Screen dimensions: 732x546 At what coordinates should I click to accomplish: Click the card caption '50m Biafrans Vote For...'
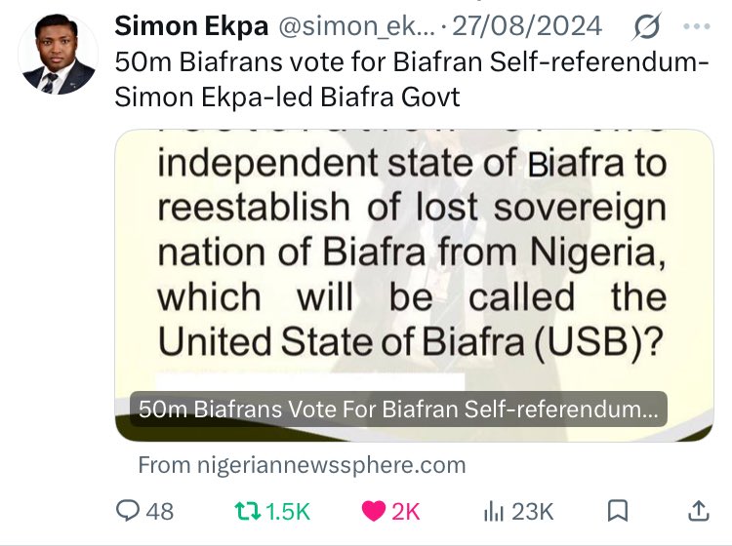click(398, 409)
